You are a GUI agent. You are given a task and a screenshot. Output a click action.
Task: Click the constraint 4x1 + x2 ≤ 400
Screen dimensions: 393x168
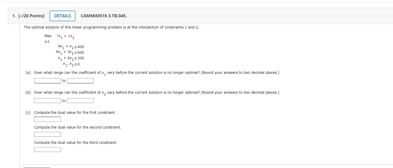tap(71, 47)
